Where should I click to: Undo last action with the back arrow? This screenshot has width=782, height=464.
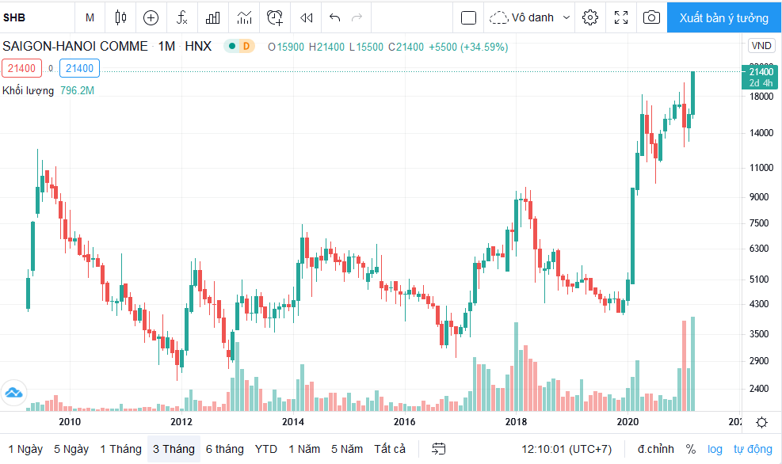pyautogui.click(x=334, y=18)
